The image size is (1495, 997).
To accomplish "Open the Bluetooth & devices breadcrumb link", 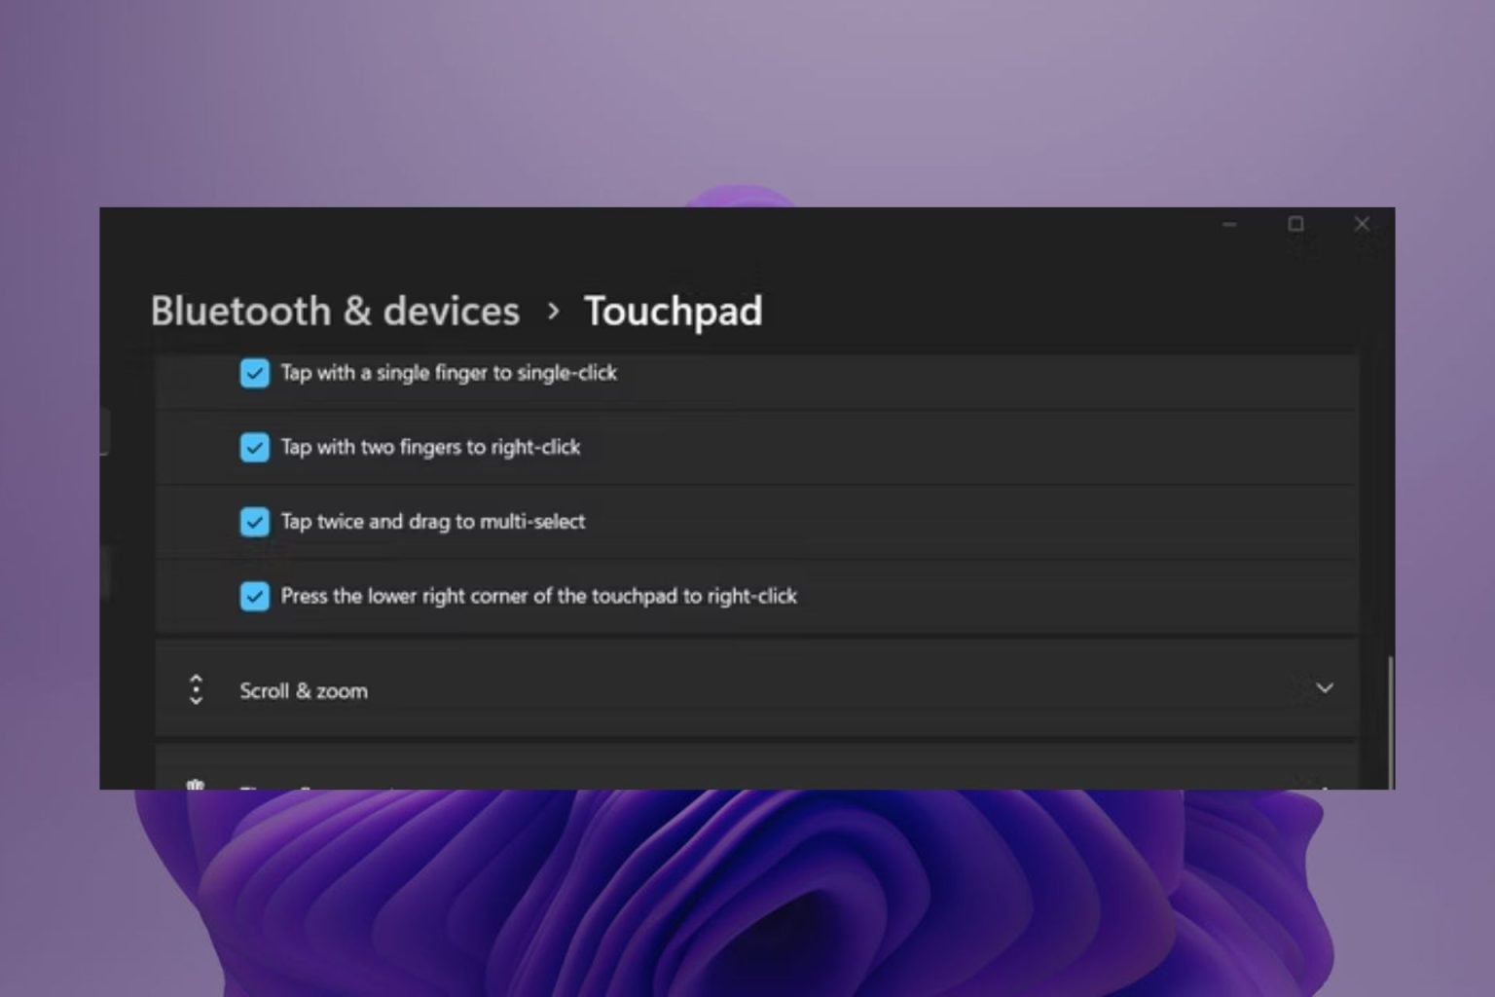I will pyautogui.click(x=334, y=311).
